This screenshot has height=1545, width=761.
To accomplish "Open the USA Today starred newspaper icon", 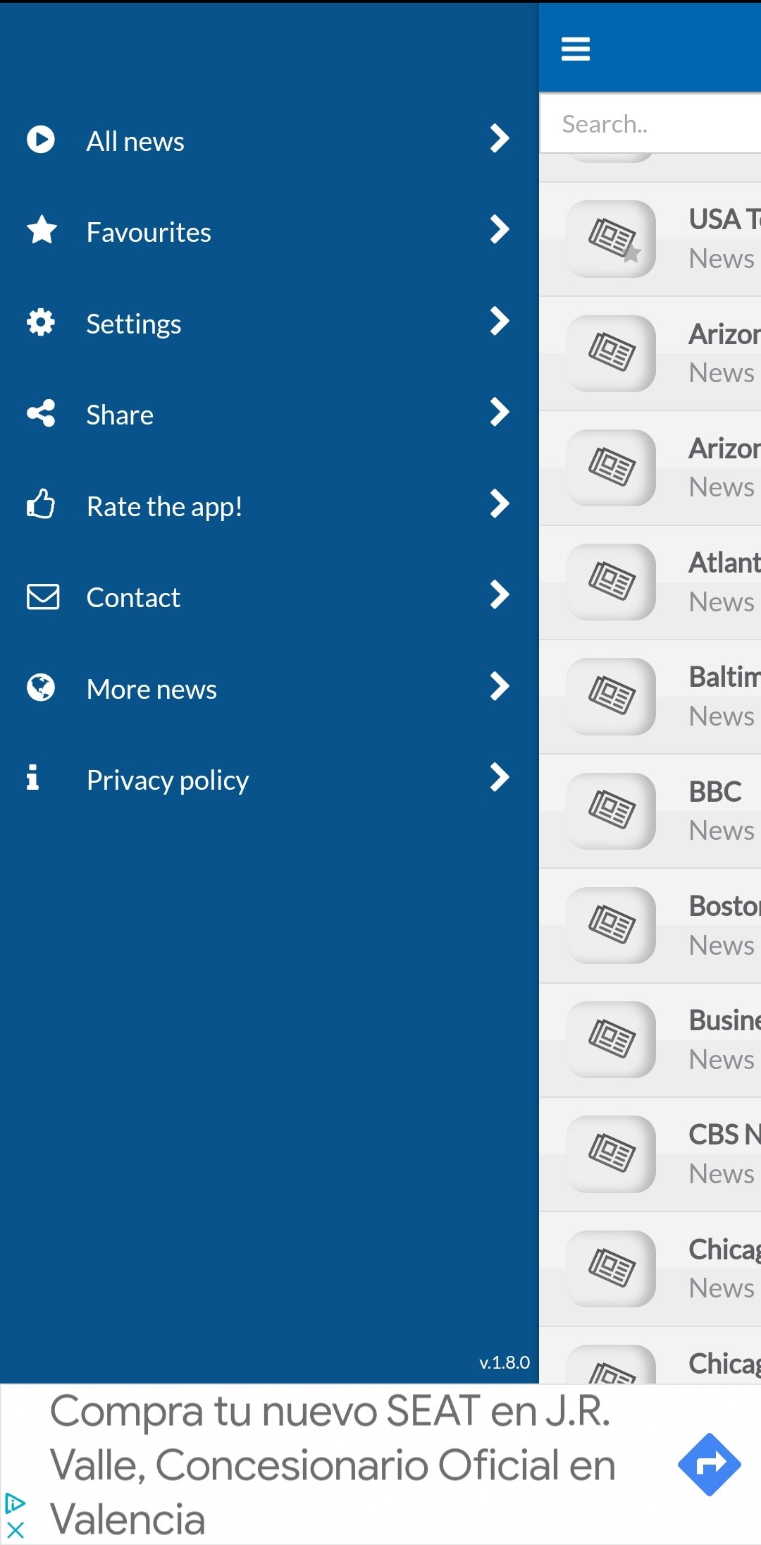I will pos(612,239).
